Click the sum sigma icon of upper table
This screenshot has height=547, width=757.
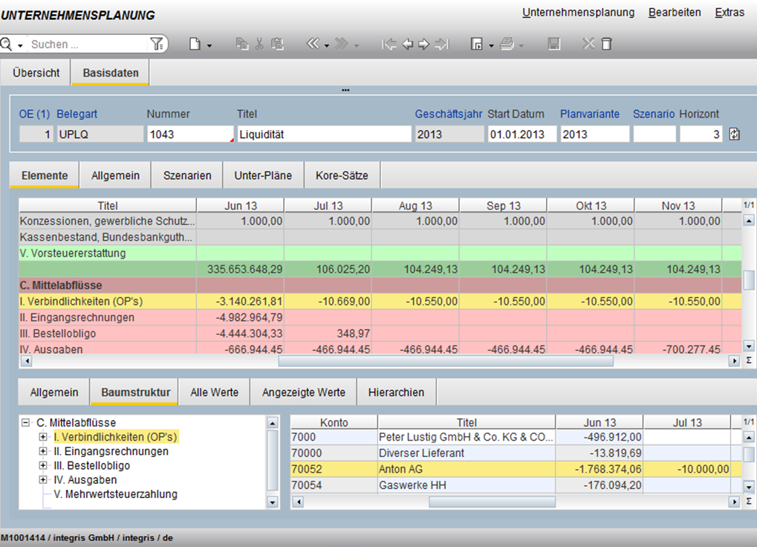coord(748,360)
